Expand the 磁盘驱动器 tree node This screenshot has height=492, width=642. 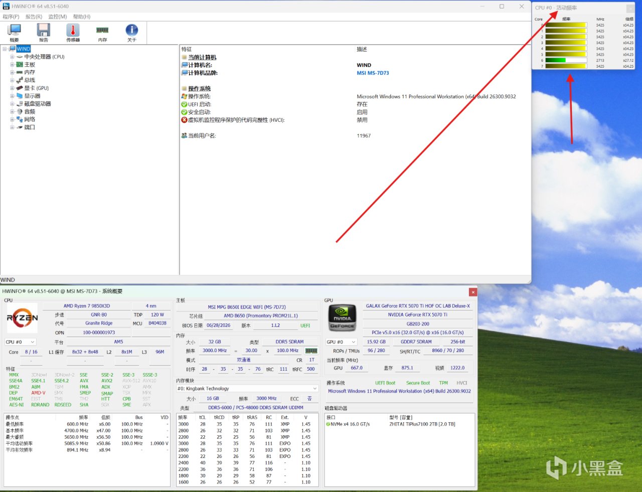click(12, 104)
